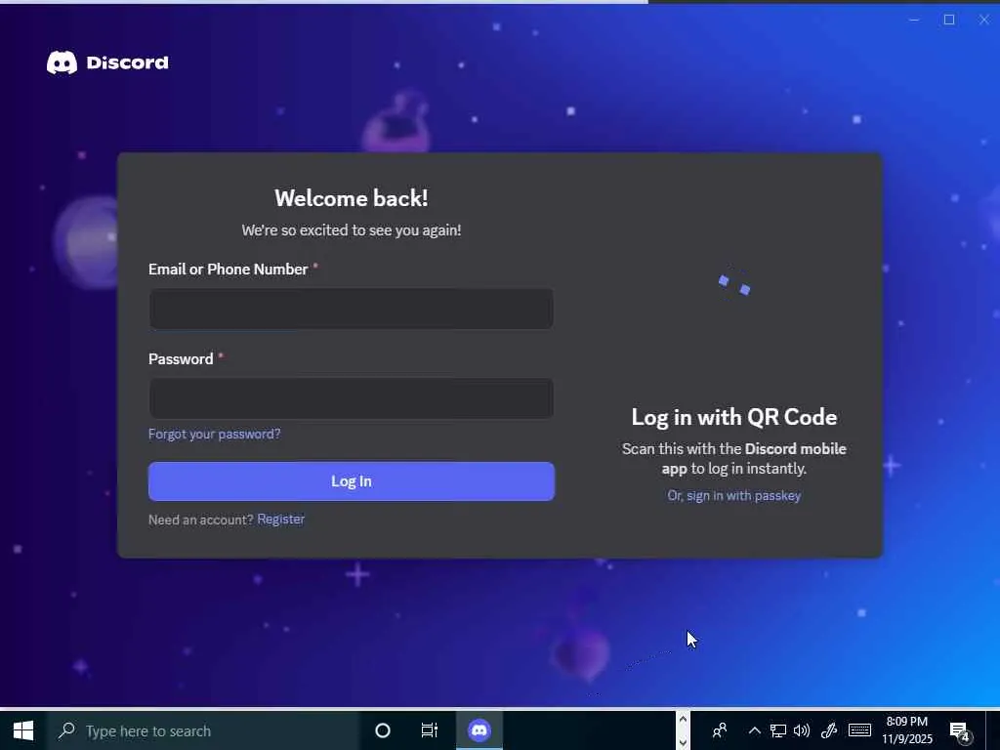This screenshot has width=1000, height=750.
Task: Click the Password input field
Action: click(x=352, y=398)
